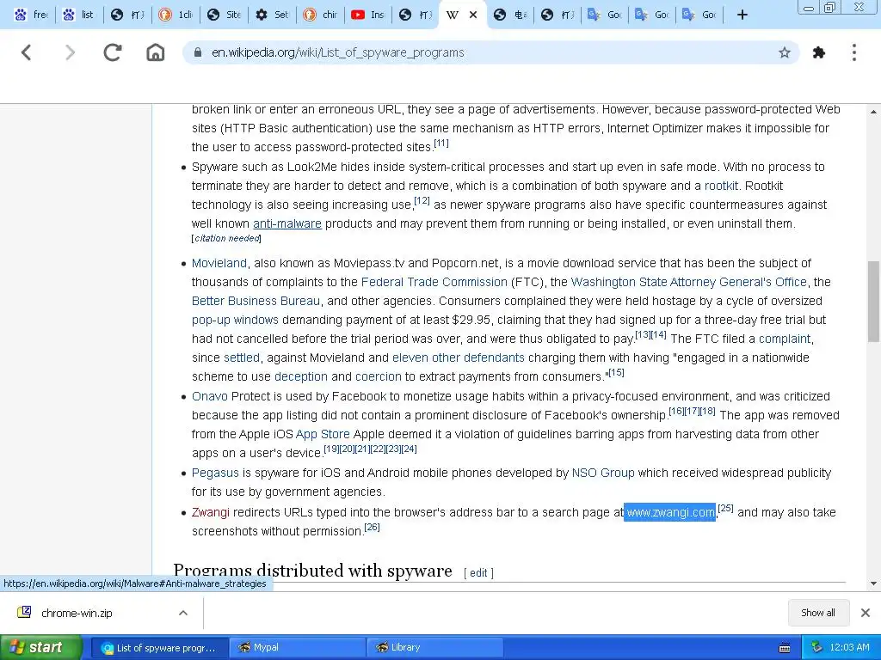
Task: Jump to citation reference [26]
Action: click(x=372, y=527)
